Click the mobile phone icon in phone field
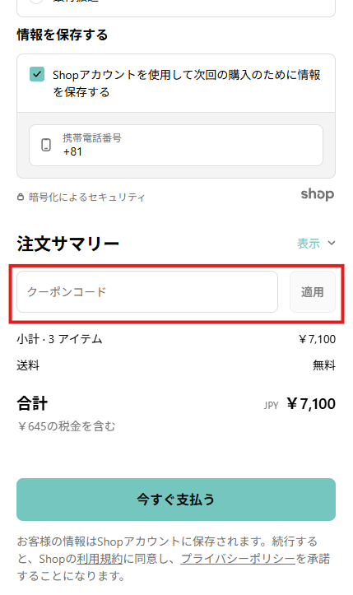Screen dimensions: 353x595 point(46,145)
